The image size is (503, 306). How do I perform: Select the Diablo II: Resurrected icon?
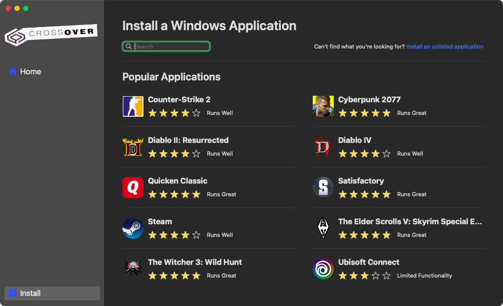pyautogui.click(x=133, y=147)
